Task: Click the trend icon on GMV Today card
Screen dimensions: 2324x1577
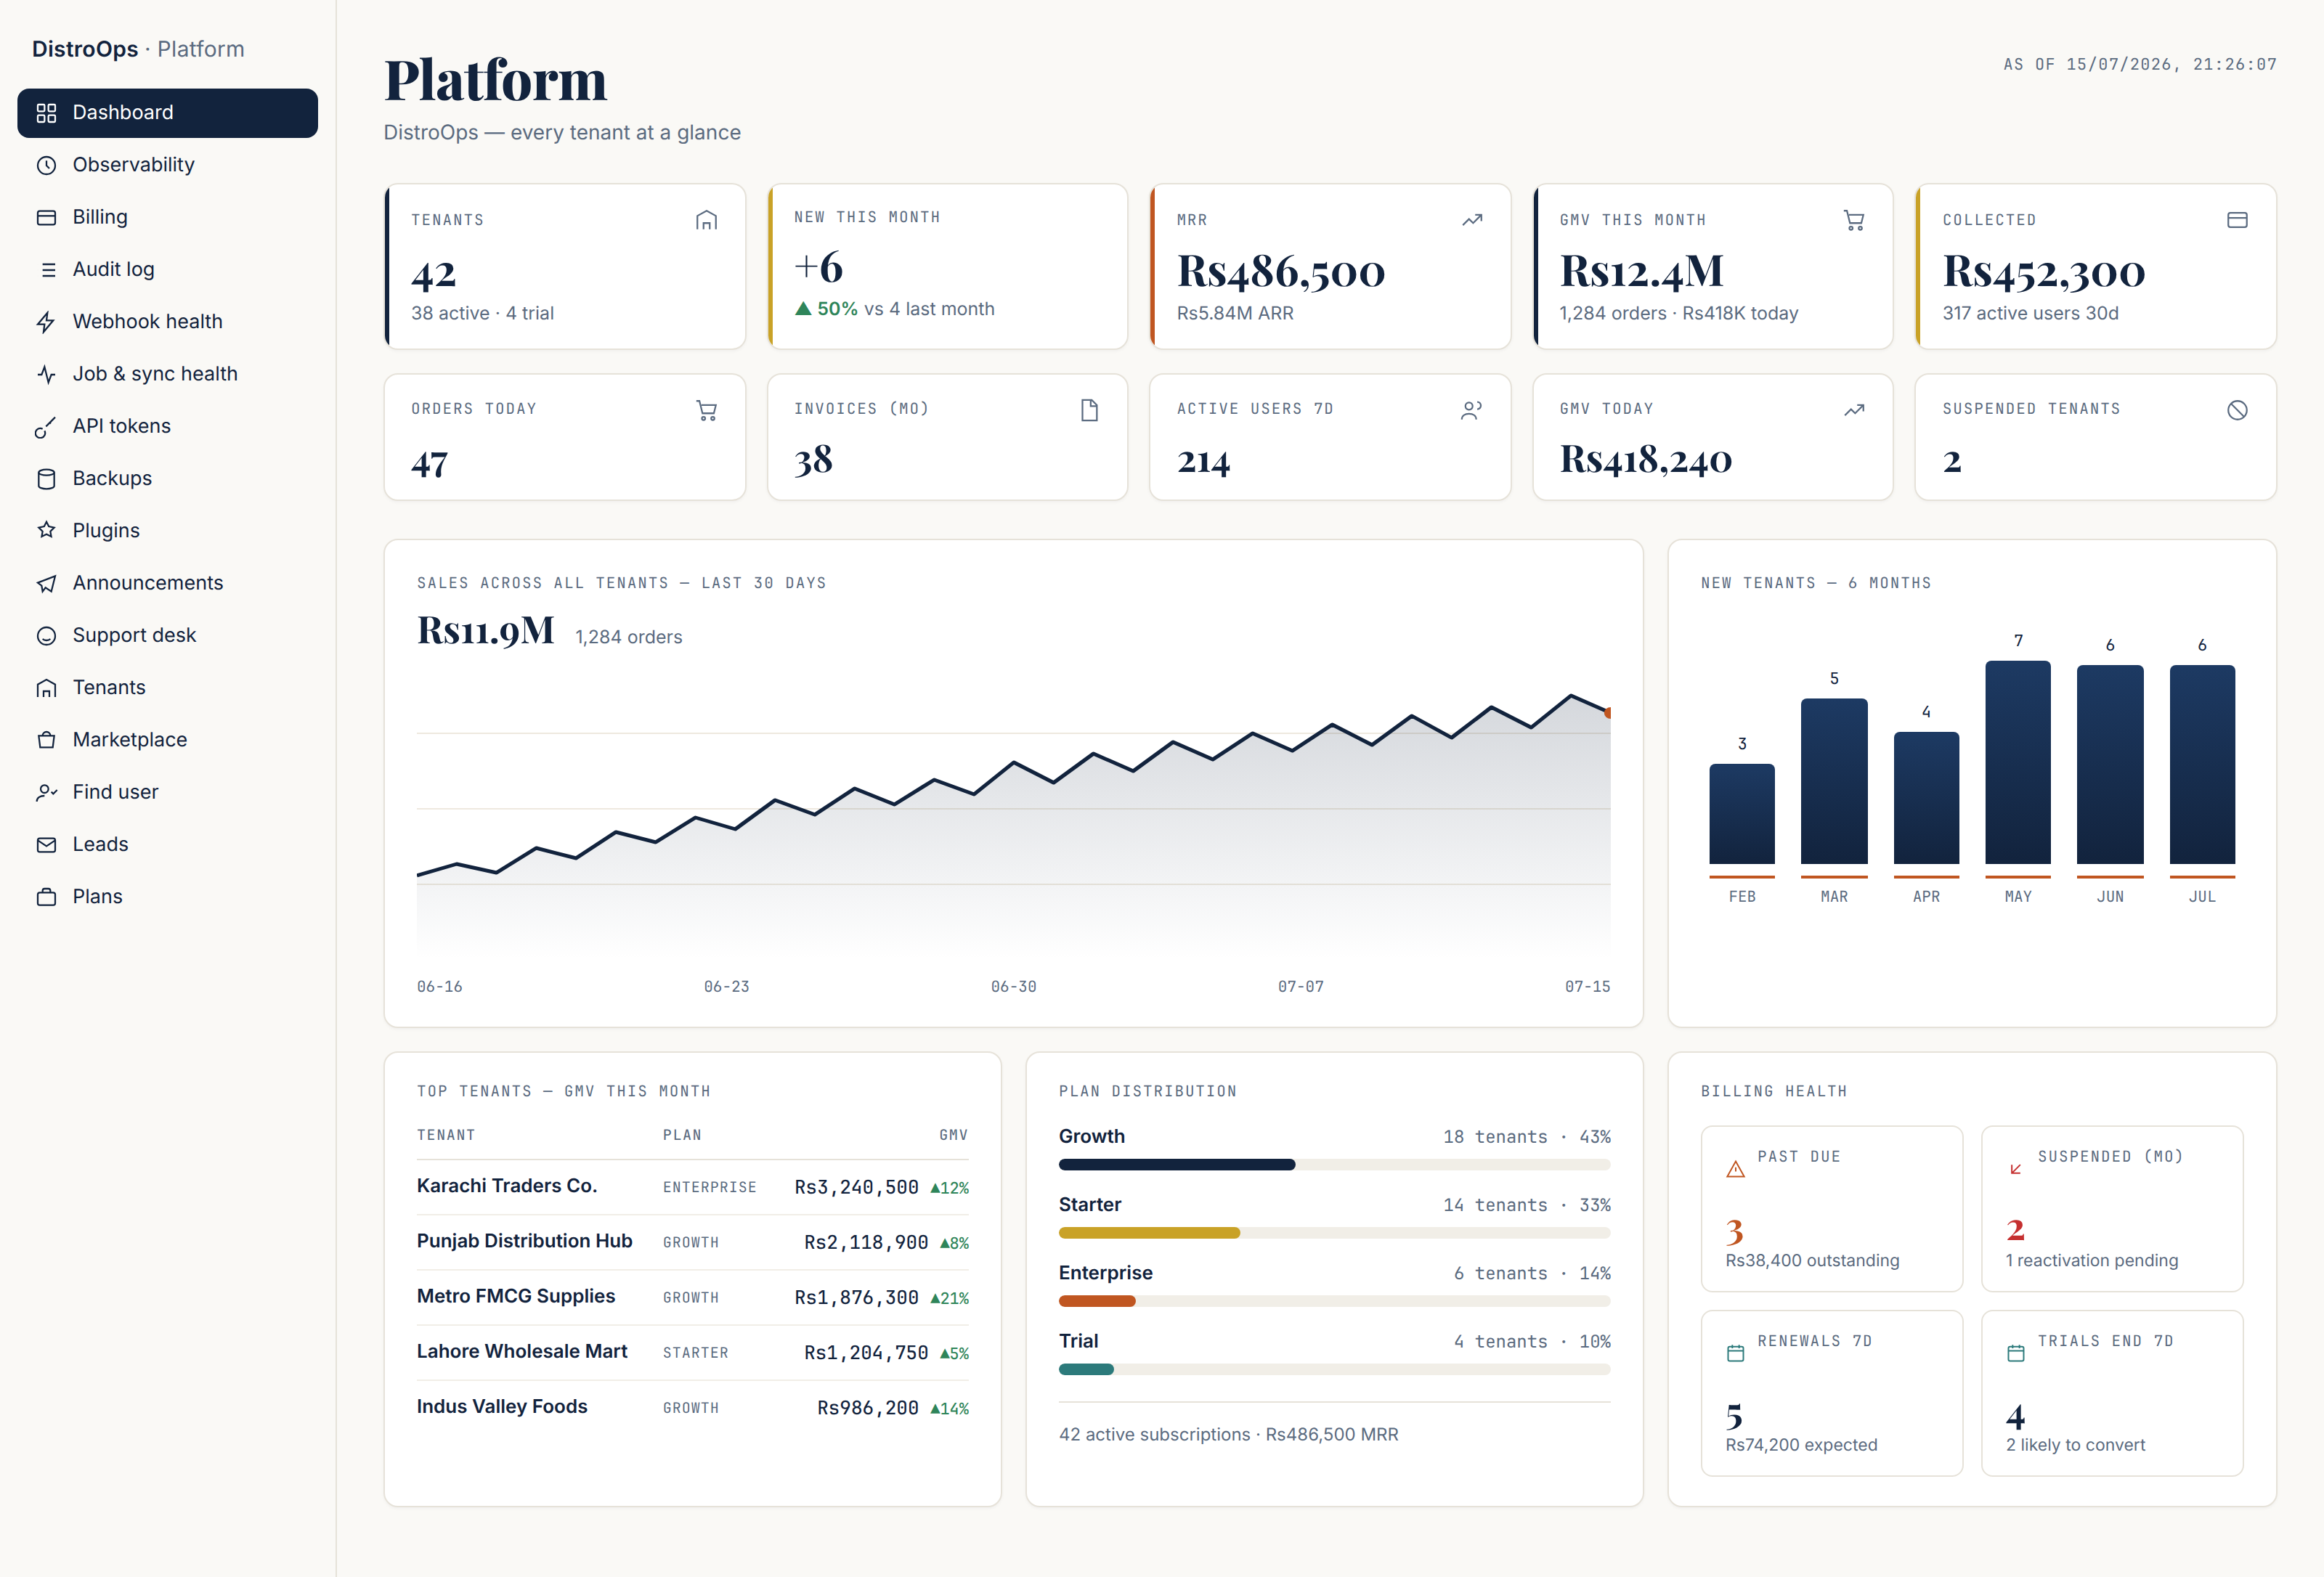Action: coord(1854,410)
